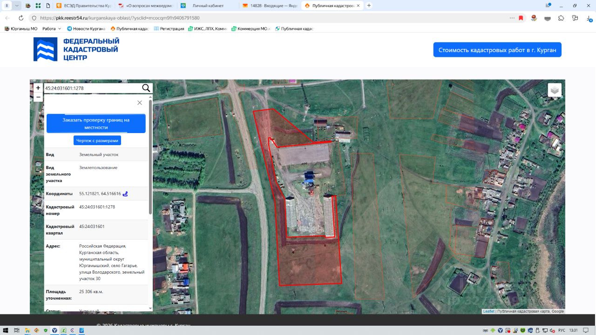Open the profile number 8 button
The height and width of the screenshot is (335, 596).
point(7,6)
